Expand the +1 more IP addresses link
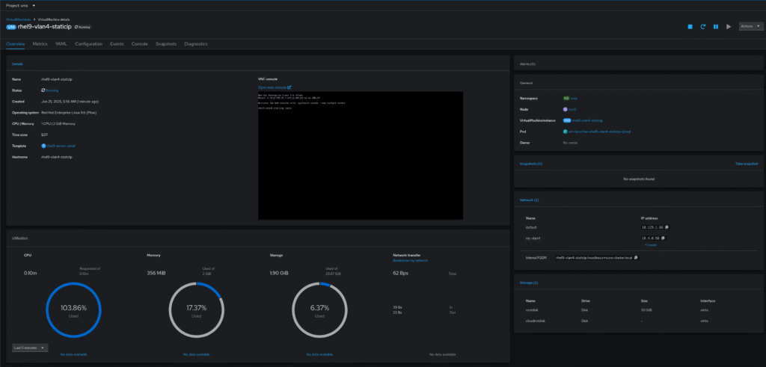 click(x=650, y=244)
